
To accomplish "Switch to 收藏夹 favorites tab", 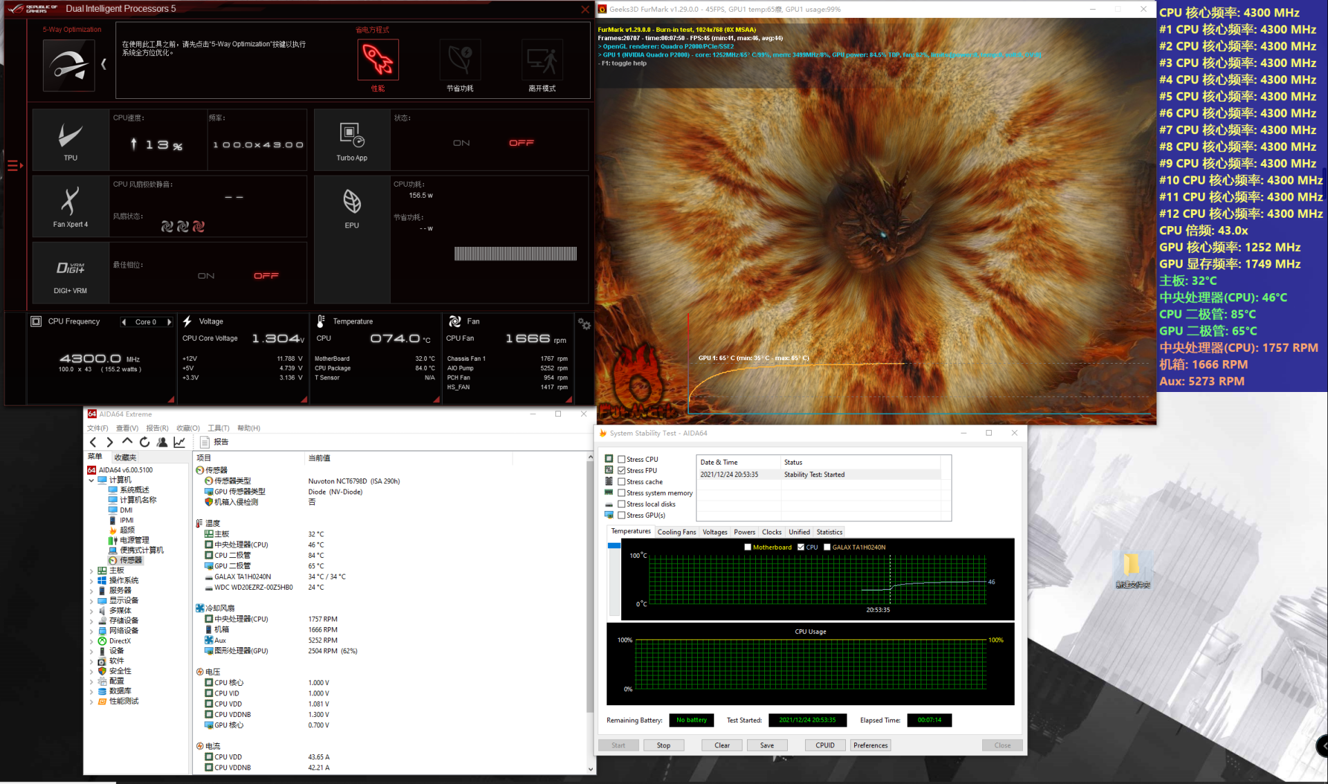I will [125, 457].
